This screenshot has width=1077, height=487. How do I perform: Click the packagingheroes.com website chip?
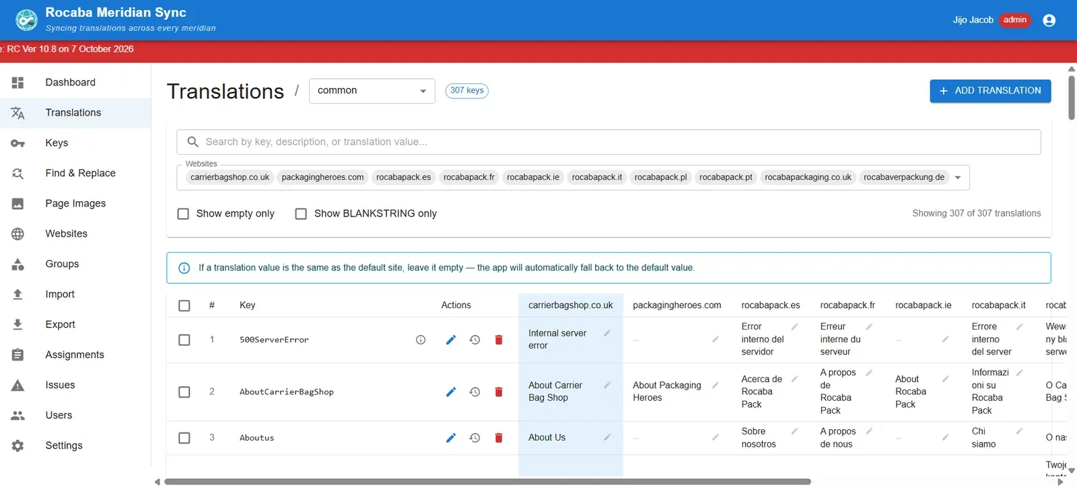point(322,178)
